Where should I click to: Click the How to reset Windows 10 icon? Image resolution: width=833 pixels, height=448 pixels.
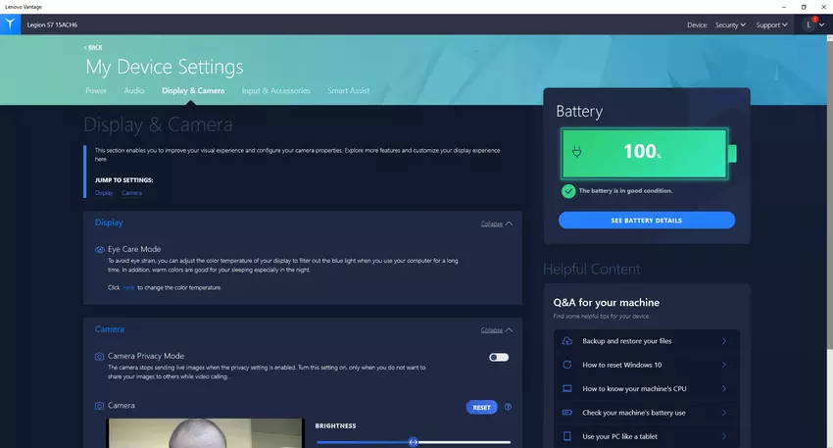[x=567, y=365]
